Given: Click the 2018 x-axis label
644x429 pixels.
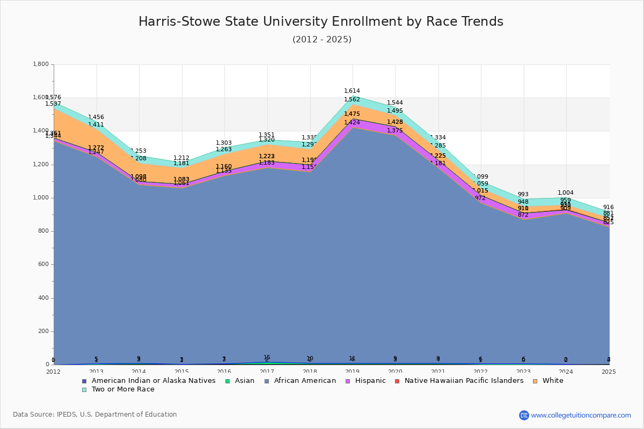Looking at the screenshot, I should coord(310,371).
